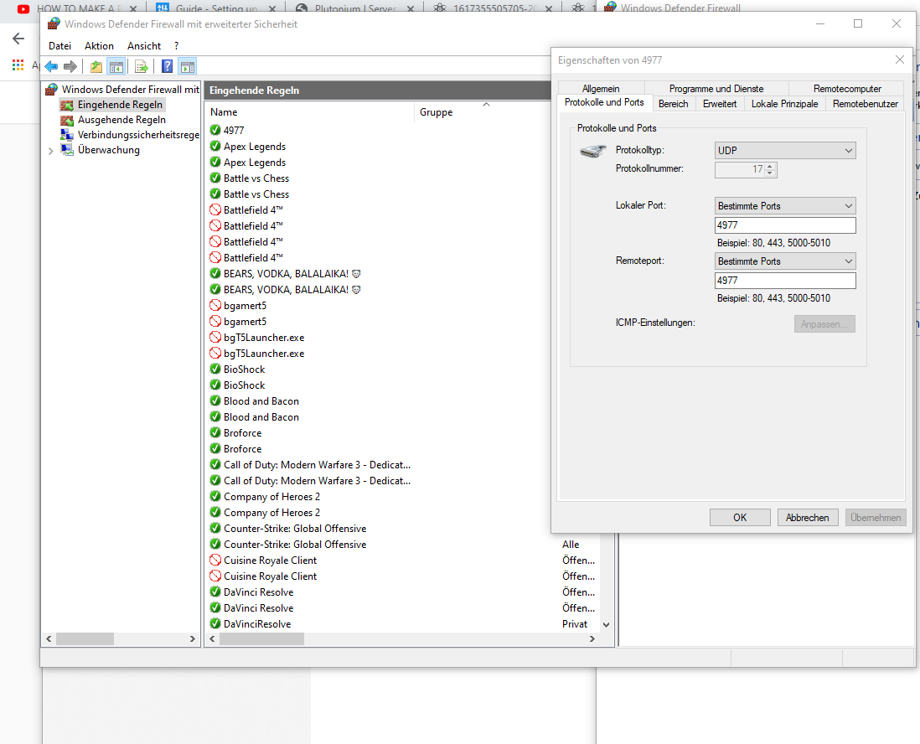The height and width of the screenshot is (744, 920).
Task: Select the DaVinciResolve rule with Privat profile
Action: [x=257, y=623]
